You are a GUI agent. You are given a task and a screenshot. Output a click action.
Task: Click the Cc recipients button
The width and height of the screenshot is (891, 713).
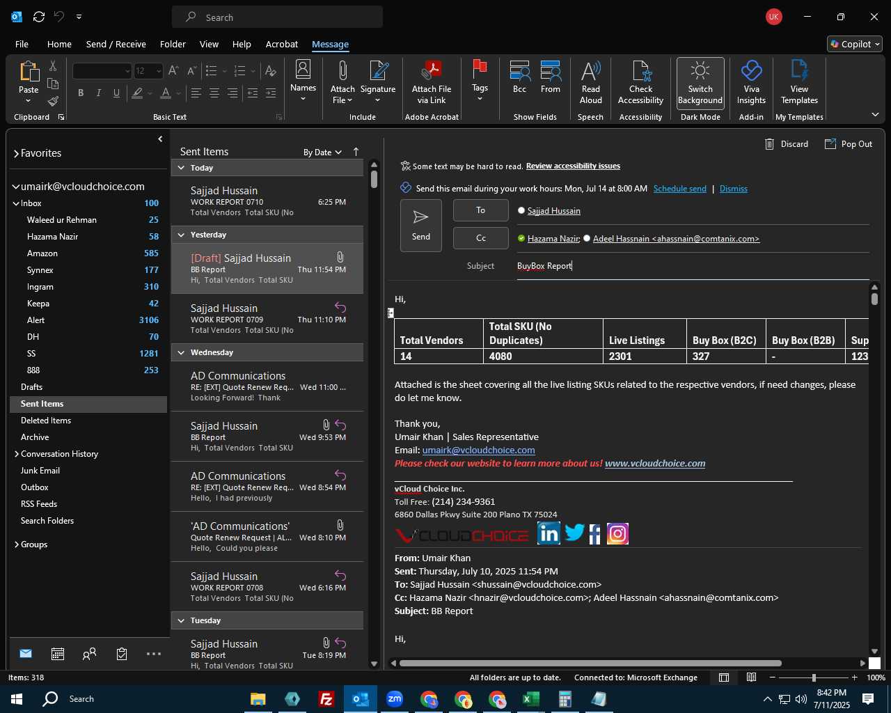[x=481, y=238]
